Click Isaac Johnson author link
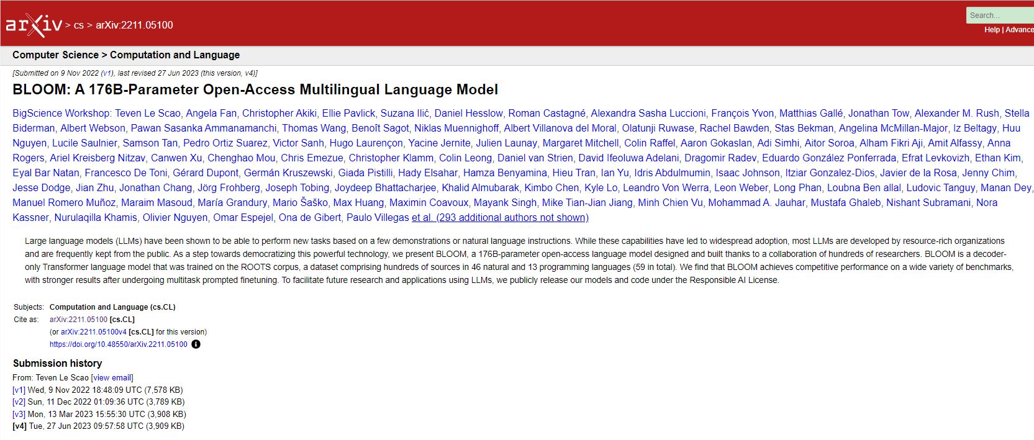The width and height of the screenshot is (1034, 440). (x=748, y=173)
